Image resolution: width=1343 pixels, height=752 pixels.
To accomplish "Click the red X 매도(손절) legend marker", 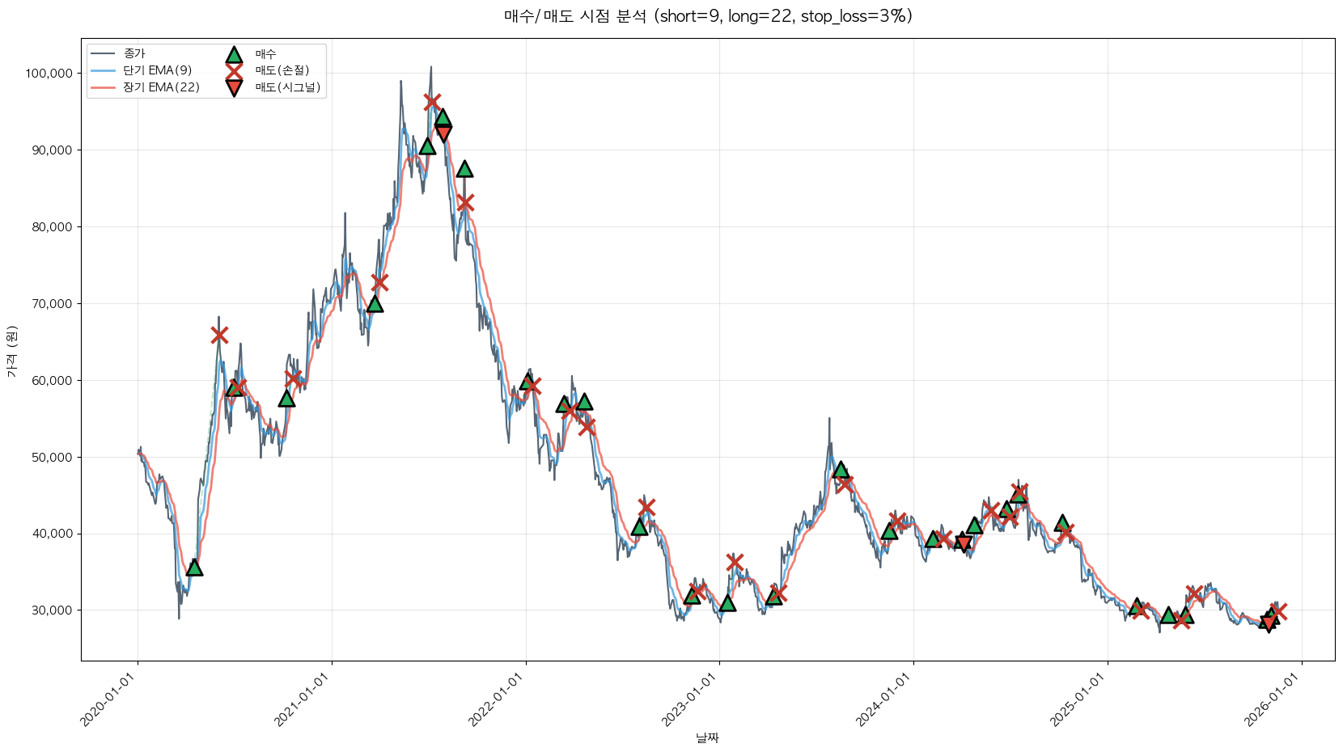I will (234, 71).
